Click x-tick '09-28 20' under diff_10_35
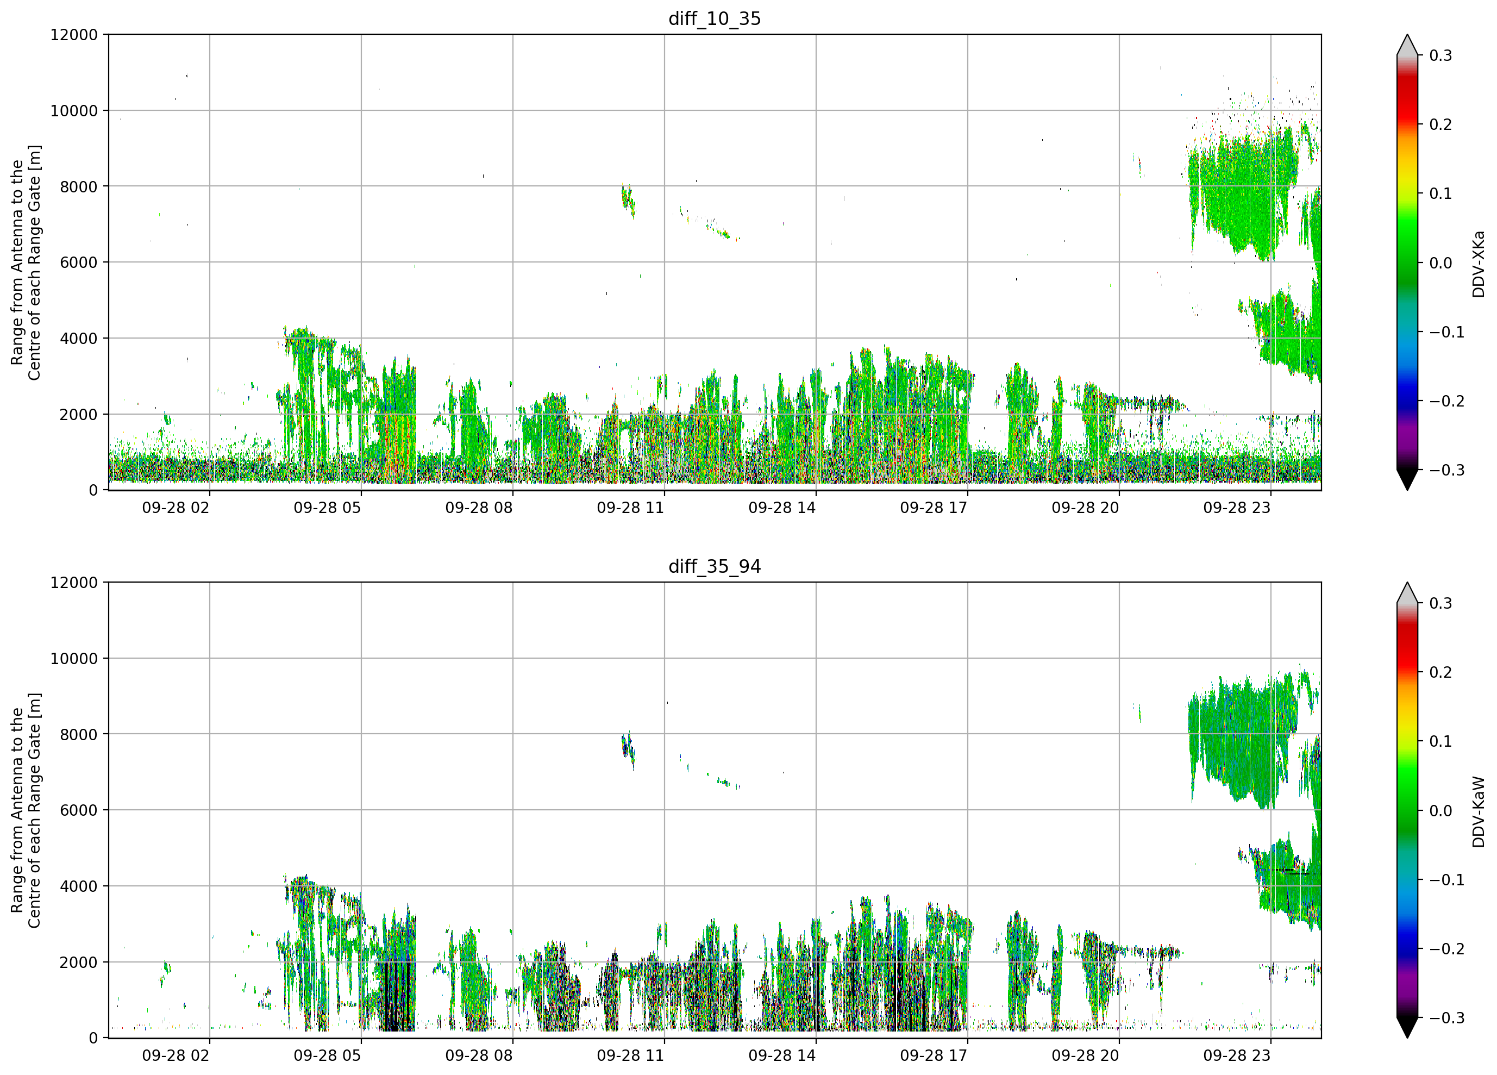This screenshot has height=1075, width=1497. pyautogui.click(x=1086, y=508)
